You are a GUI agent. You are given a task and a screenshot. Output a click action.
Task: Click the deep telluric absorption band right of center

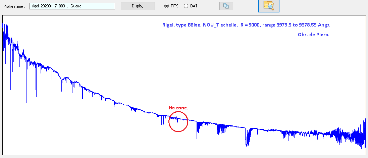pyautogui.click(x=249, y=138)
